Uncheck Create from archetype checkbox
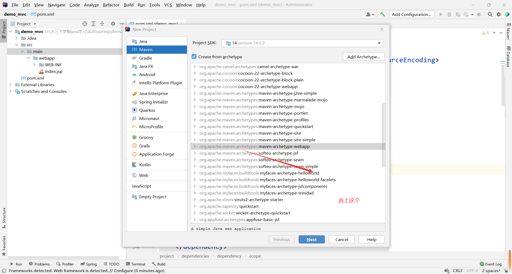 pos(194,57)
